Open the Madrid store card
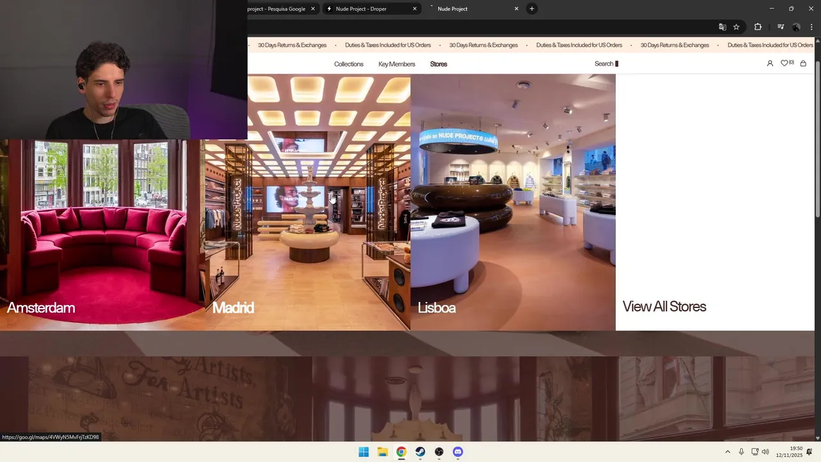This screenshot has height=462, width=821. pos(308,202)
